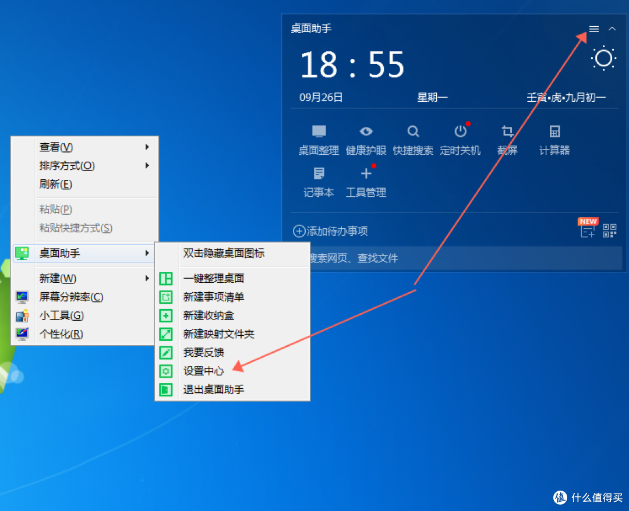Open 设置中心 settings center
The image size is (629, 511).
tap(232, 371)
